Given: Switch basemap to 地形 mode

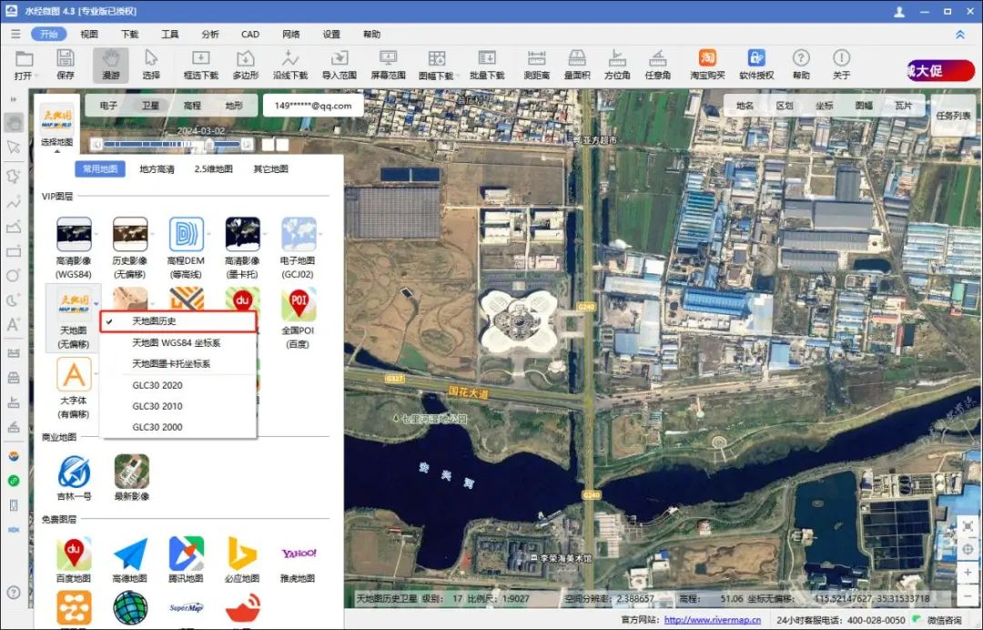Looking at the screenshot, I should 234,106.
